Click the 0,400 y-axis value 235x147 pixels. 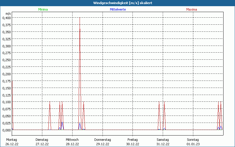tap(6, 18)
